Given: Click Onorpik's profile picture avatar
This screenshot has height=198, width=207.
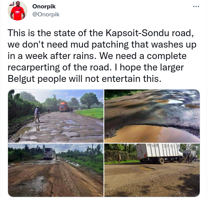Looking at the screenshot, I should click(18, 11).
